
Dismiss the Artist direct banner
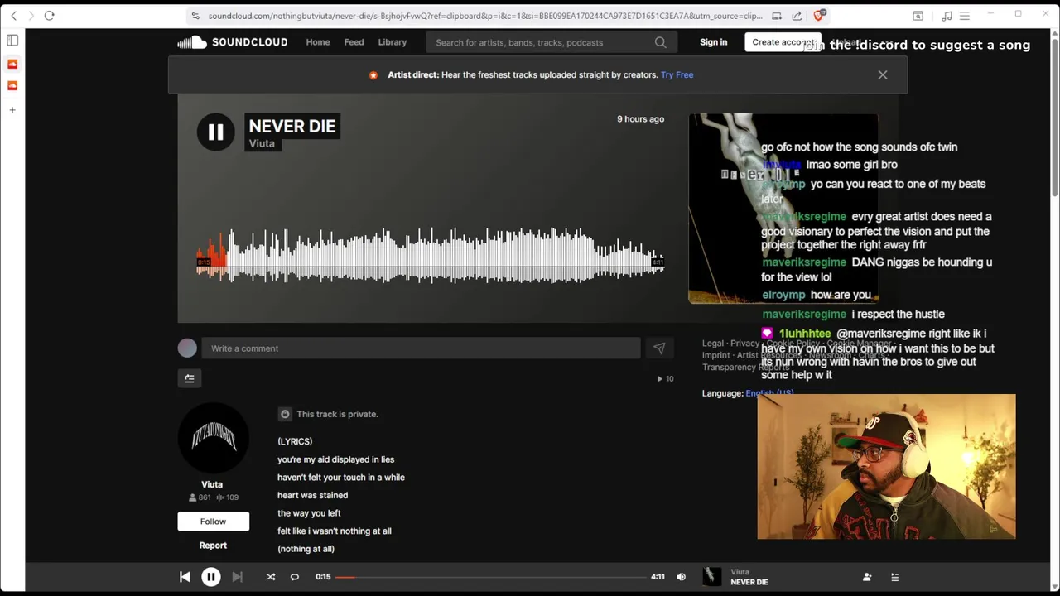883,74
